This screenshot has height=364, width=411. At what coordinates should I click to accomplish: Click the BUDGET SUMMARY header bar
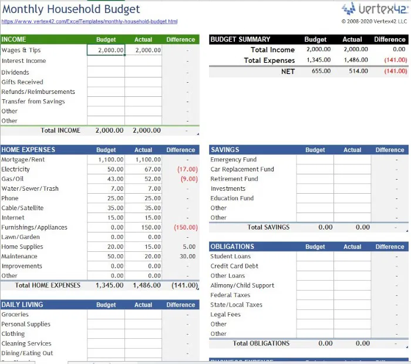(309, 39)
